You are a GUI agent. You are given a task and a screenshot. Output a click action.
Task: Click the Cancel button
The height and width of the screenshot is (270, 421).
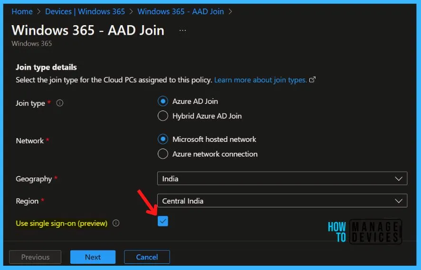click(147, 257)
